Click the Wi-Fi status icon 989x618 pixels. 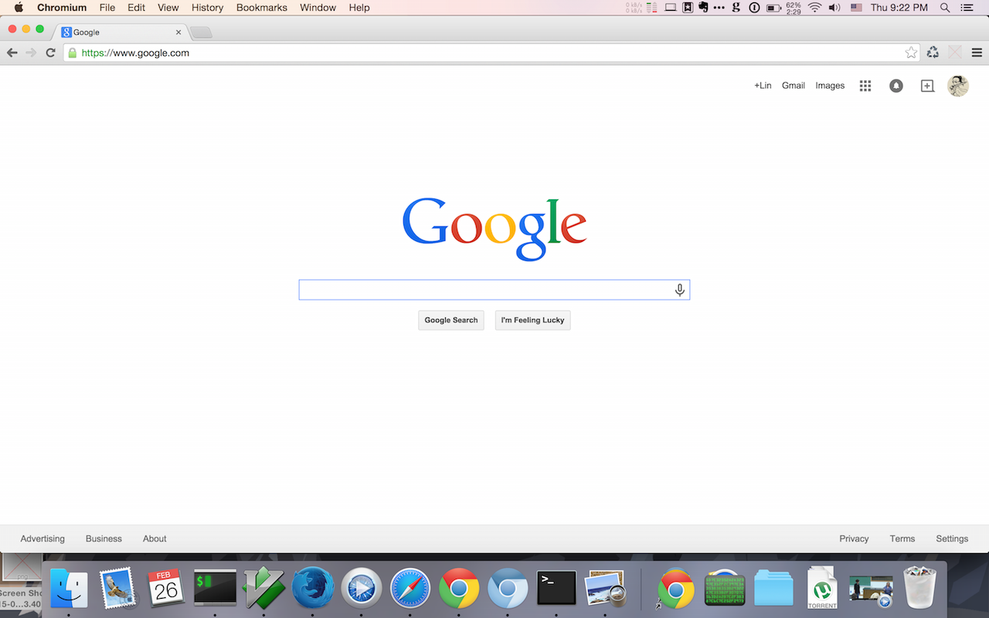coord(814,8)
